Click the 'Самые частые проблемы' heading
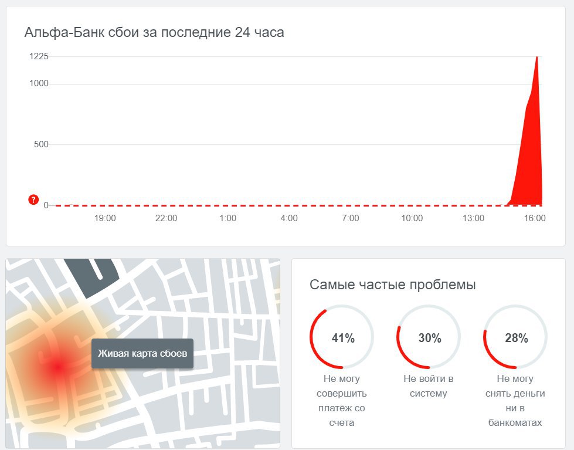Image resolution: width=574 pixels, height=450 pixels. pyautogui.click(x=392, y=285)
